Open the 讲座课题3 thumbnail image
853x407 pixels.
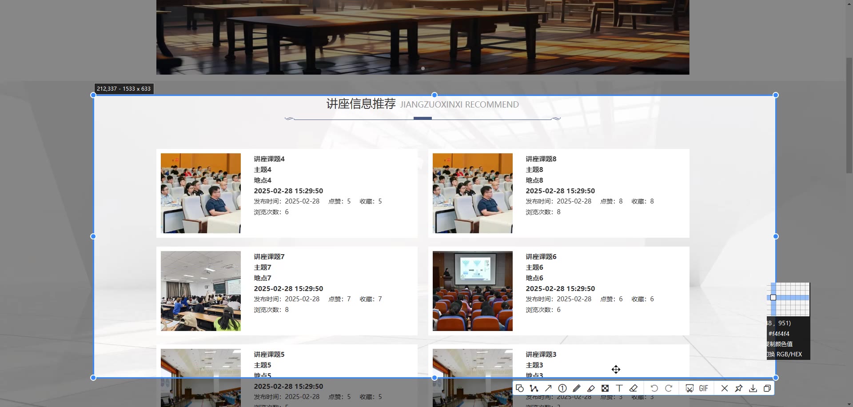click(x=473, y=378)
